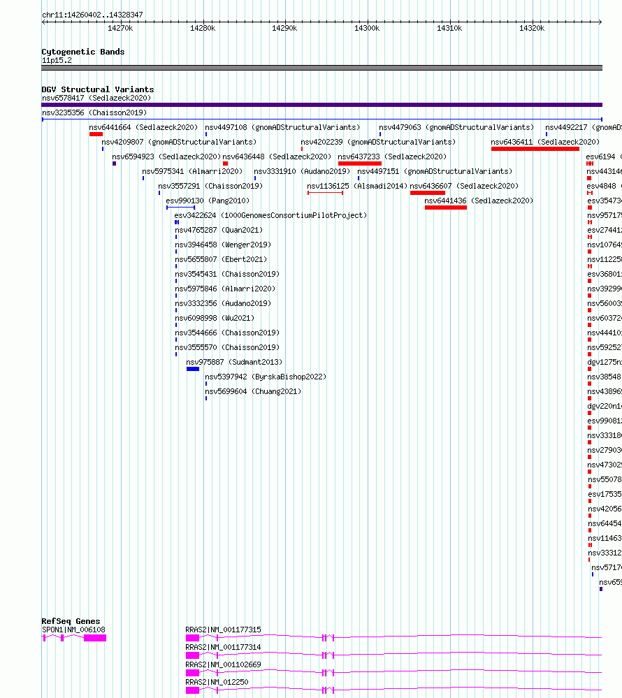Image resolution: width=622 pixels, height=698 pixels.
Task: Open nsv6441436 (Sedlazeck2020) label
Action: click(479, 201)
